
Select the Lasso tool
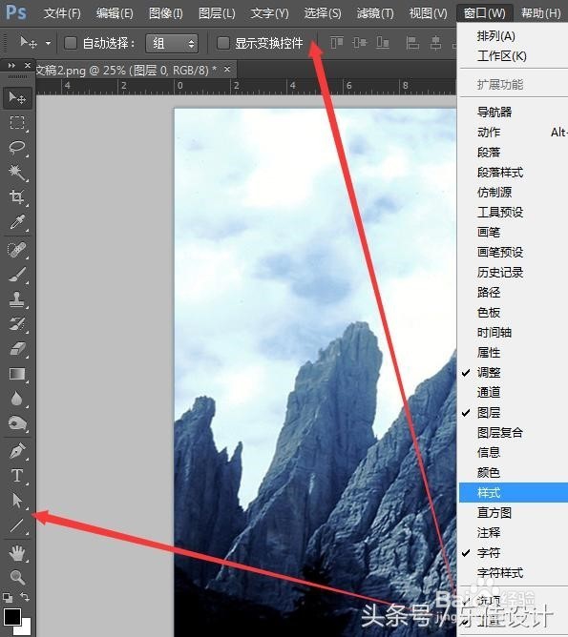[17, 147]
